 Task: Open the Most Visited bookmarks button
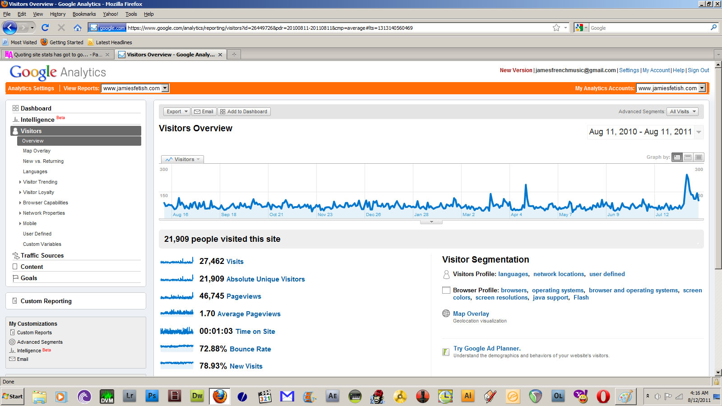20,42
